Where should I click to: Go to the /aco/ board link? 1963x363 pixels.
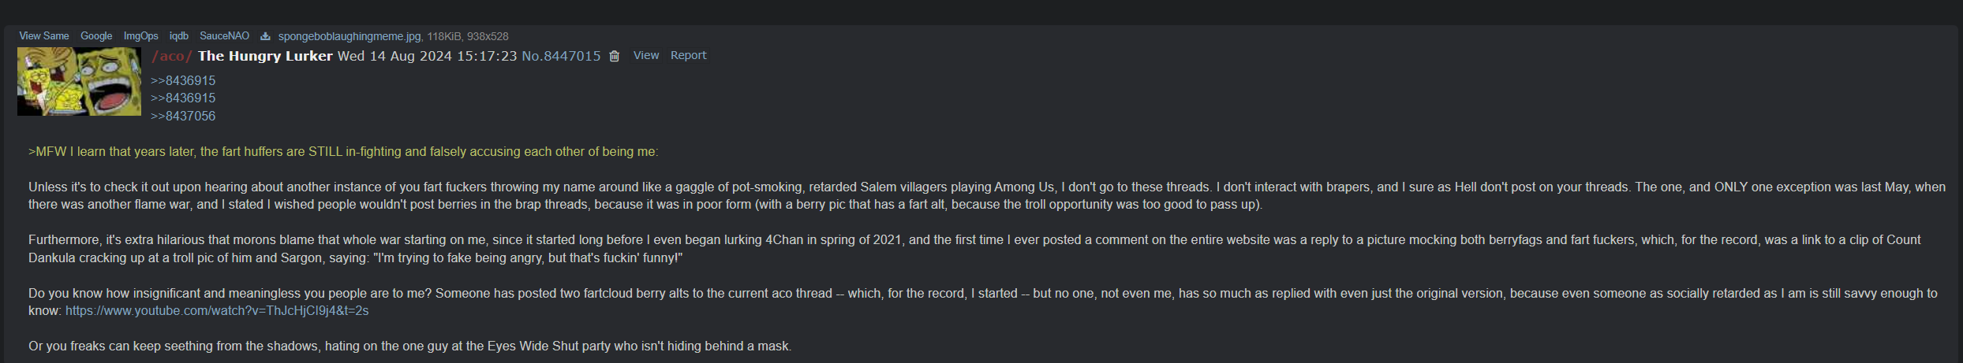pos(172,56)
